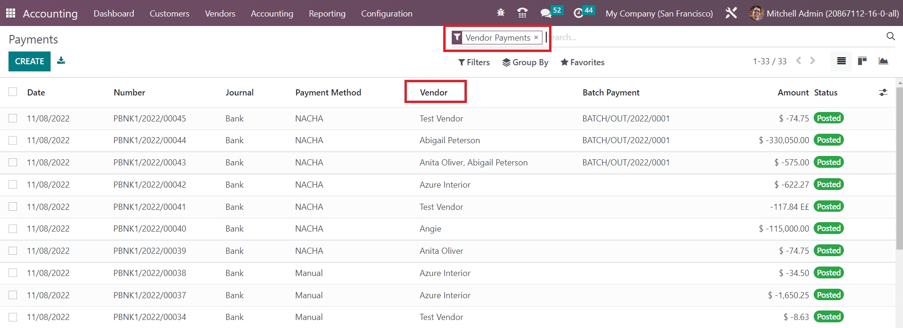Select checkbox for payment PBNK1/2022/00042

13,184
